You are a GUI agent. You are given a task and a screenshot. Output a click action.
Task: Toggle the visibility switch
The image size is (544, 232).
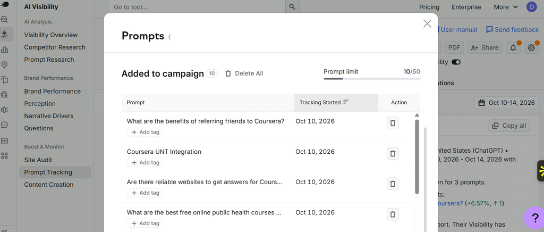[x=456, y=62]
